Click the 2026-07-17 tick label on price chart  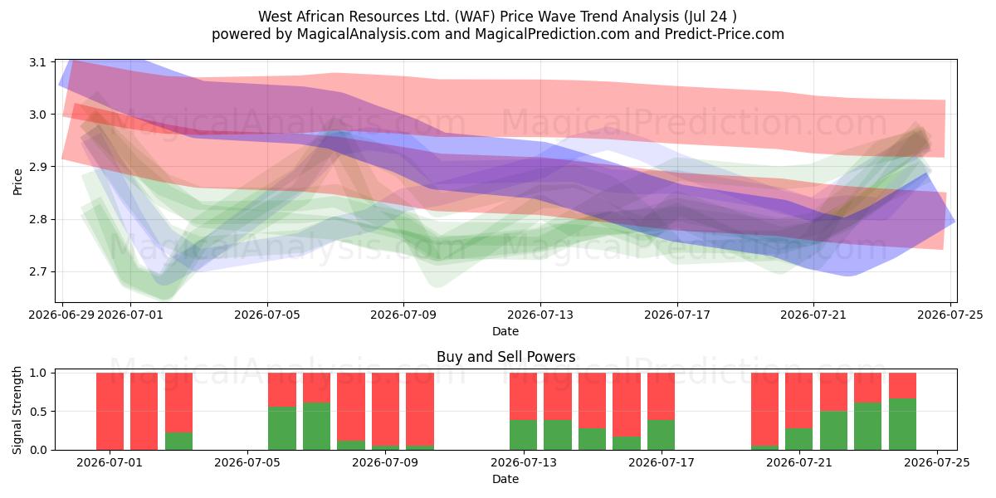click(676, 315)
